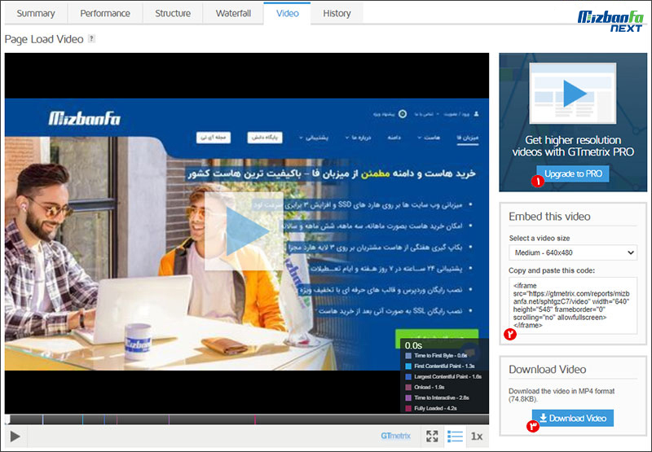
Task: Open the History tab
Action: (x=337, y=13)
